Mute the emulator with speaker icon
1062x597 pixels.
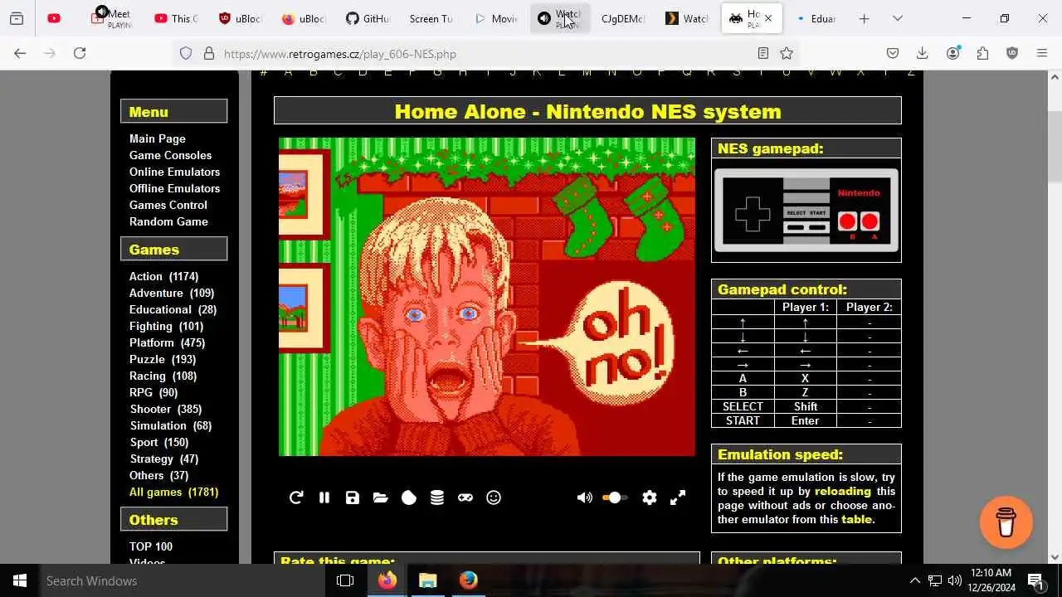(x=585, y=498)
